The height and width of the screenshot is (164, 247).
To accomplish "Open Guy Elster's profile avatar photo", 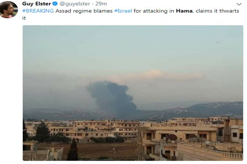I will pos(9,10).
